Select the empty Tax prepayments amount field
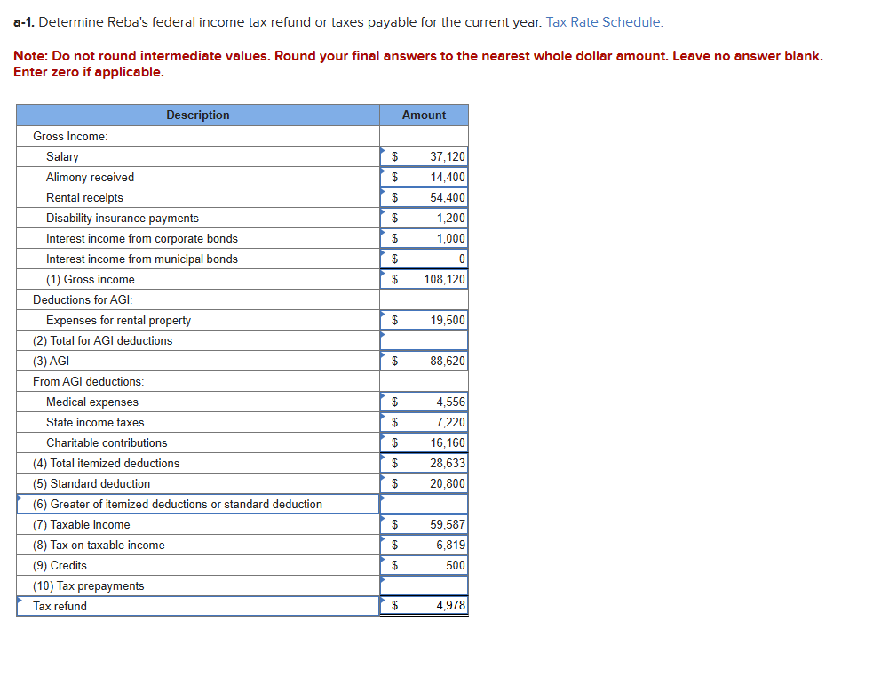The height and width of the screenshot is (677, 873). coord(424,585)
